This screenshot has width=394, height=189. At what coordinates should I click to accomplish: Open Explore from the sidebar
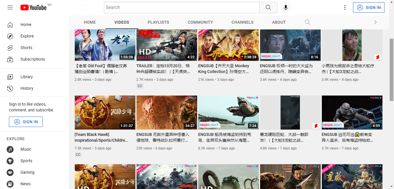(27, 36)
